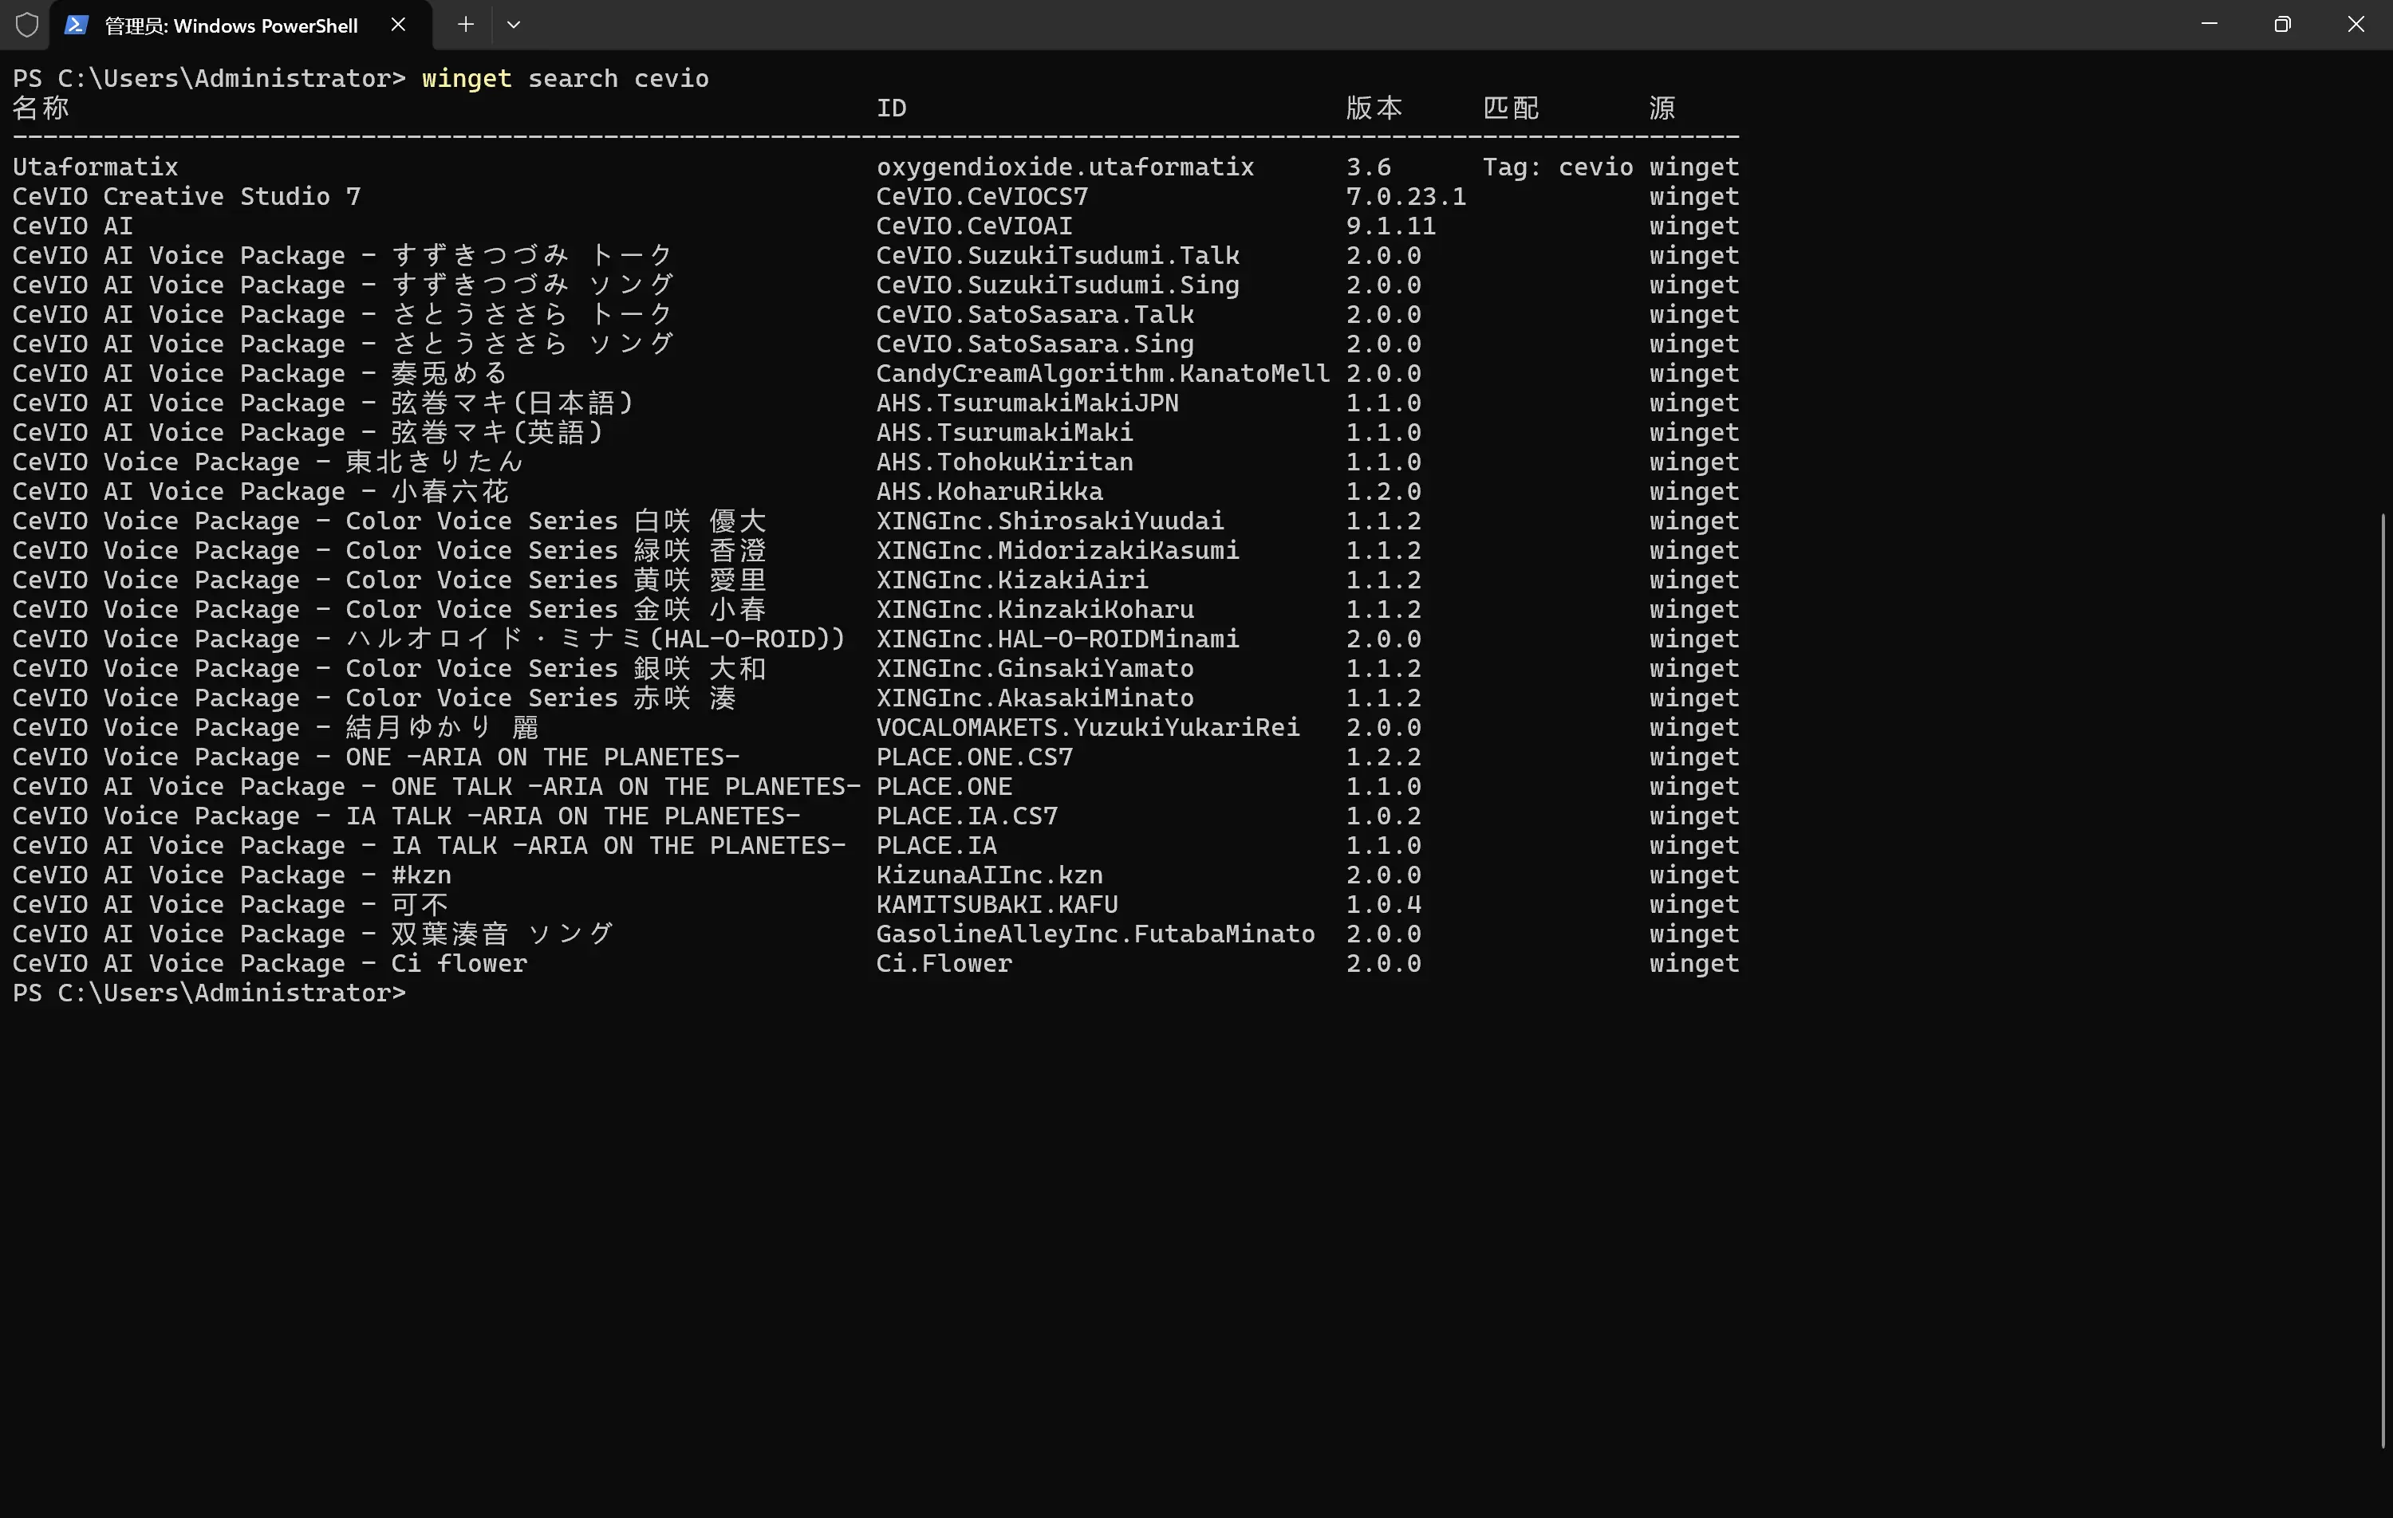Image resolution: width=2393 pixels, height=1518 pixels.
Task: Click version 1.2.0 of KoharuRikka
Action: [x=1383, y=492]
